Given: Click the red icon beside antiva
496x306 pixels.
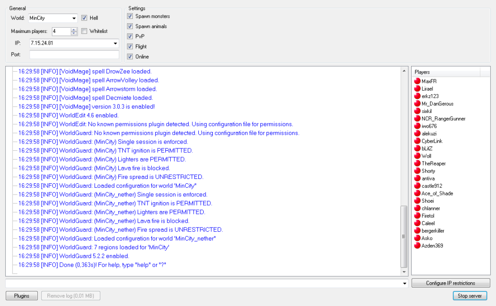Looking at the screenshot, I should click(x=417, y=178).
